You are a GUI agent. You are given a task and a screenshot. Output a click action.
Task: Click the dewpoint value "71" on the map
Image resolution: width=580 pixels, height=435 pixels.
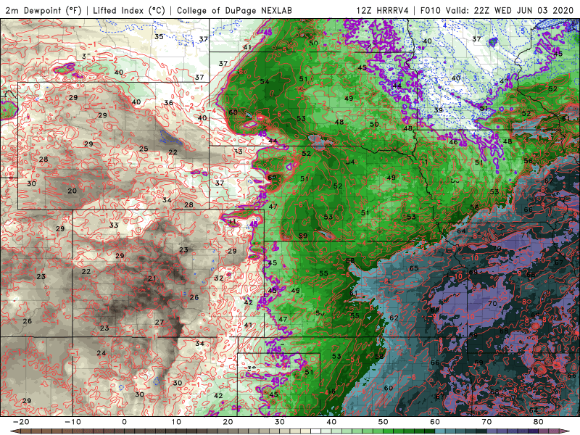tap(525, 235)
